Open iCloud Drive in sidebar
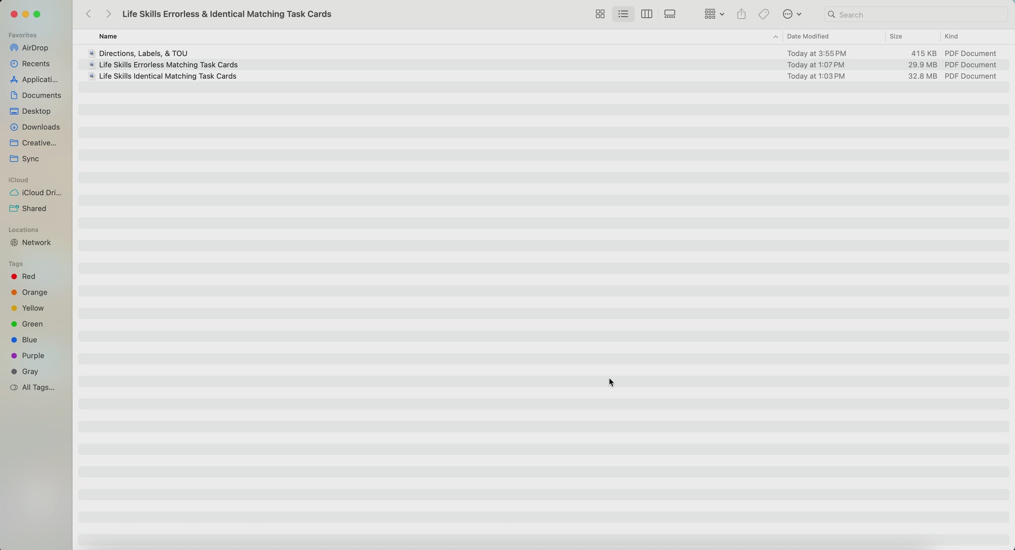Image resolution: width=1015 pixels, height=550 pixels. 42,193
